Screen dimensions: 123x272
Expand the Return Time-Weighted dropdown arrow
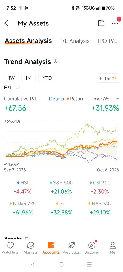tap(118, 99)
